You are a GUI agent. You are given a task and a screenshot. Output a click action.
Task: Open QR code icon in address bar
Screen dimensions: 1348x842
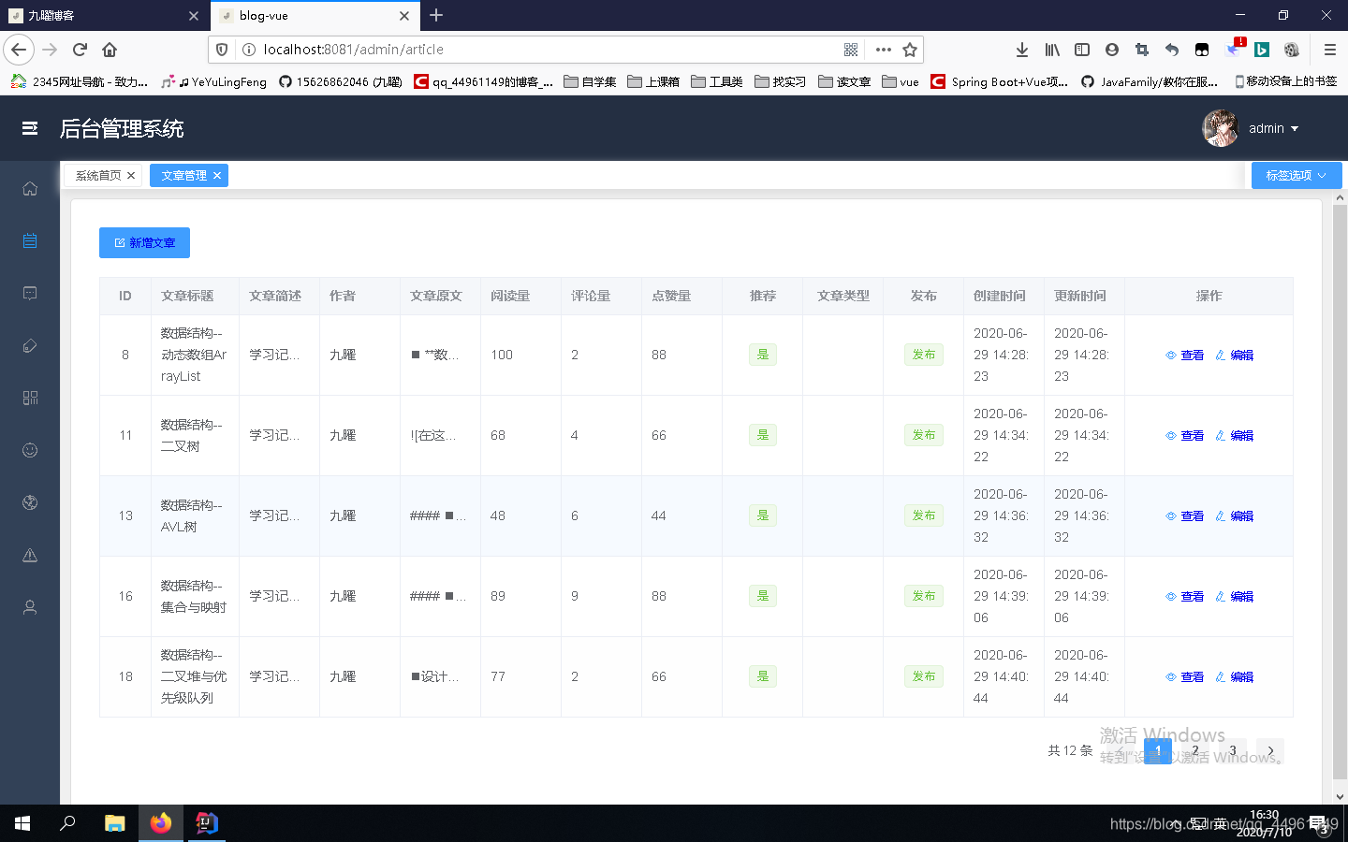click(x=851, y=50)
